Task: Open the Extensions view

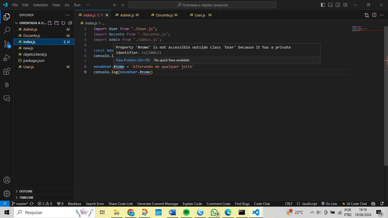Action: 7,71
